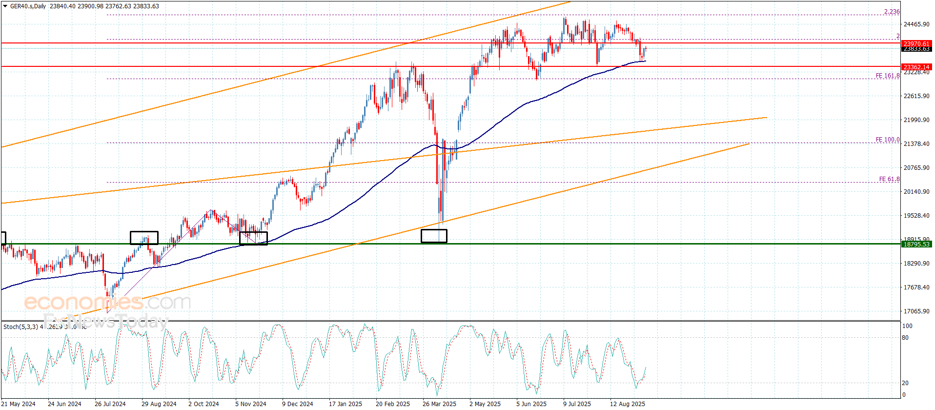Click the FE 100.0 expansion label
Image resolution: width=935 pixels, height=410 pixels.
[x=888, y=140]
